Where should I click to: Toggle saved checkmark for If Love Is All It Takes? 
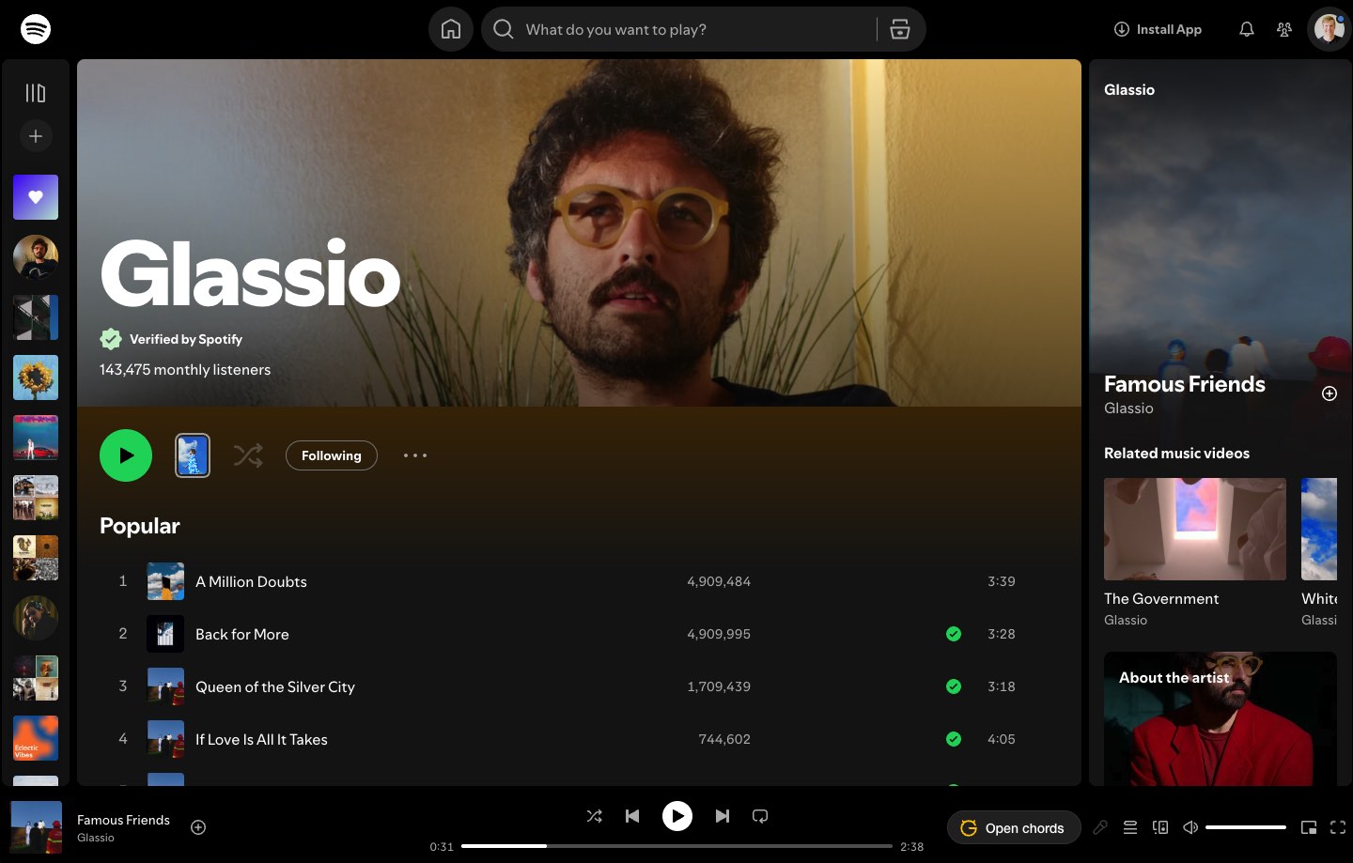point(954,739)
